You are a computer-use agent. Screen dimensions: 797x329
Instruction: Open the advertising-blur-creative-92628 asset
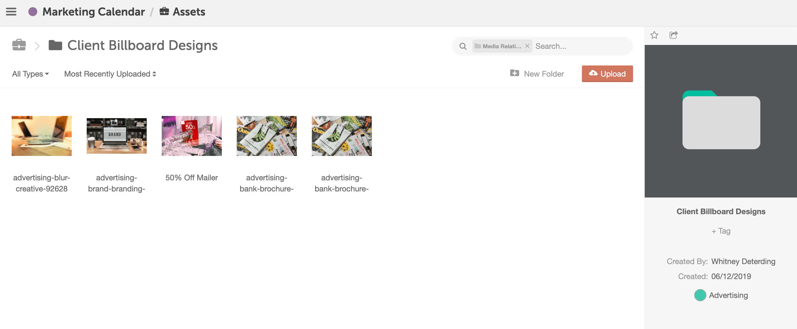click(x=41, y=136)
